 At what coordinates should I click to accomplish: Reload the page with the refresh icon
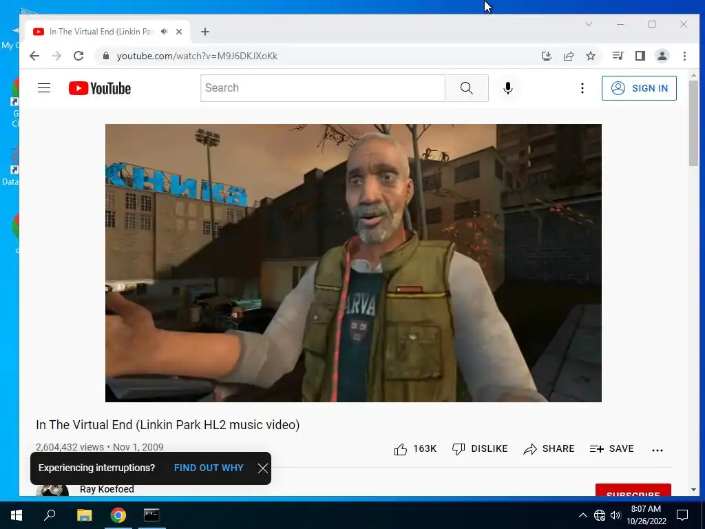78,56
